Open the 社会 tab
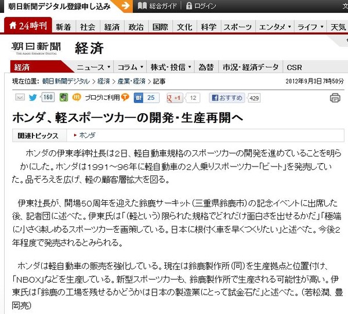The image size is (348, 314). click(x=88, y=27)
